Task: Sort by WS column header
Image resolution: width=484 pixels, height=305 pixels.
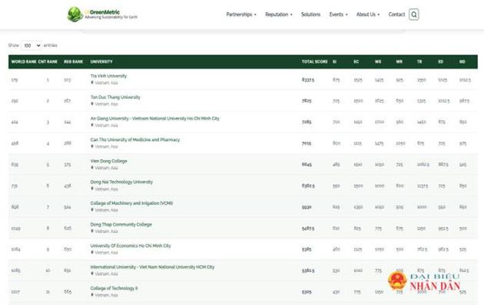Action: (378, 61)
